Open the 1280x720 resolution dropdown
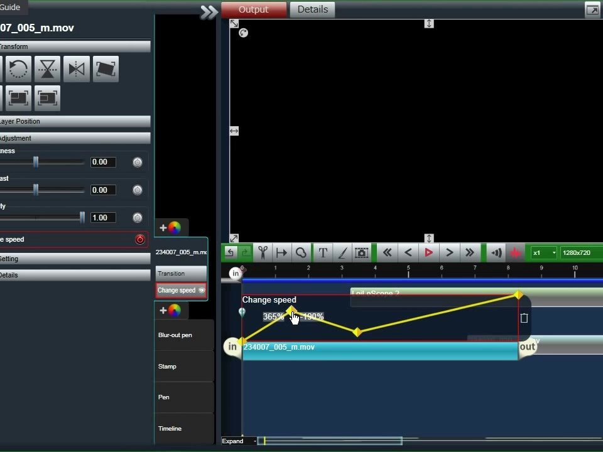The height and width of the screenshot is (452, 603). 582,252
